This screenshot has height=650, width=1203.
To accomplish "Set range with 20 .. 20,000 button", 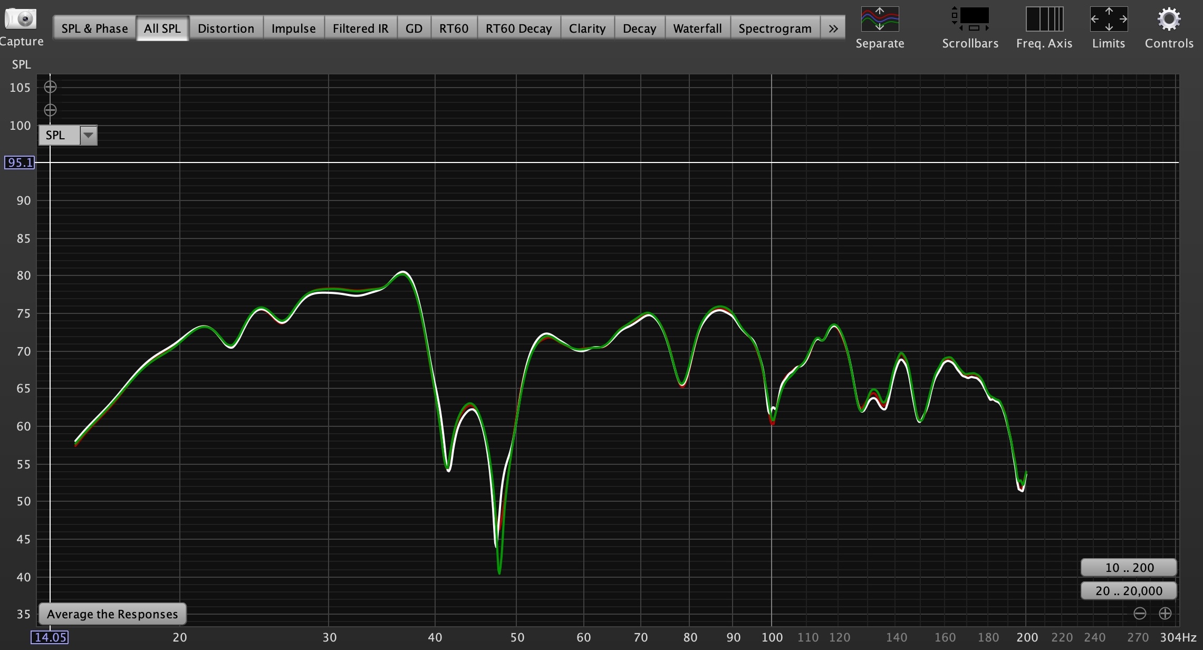I will tap(1129, 591).
